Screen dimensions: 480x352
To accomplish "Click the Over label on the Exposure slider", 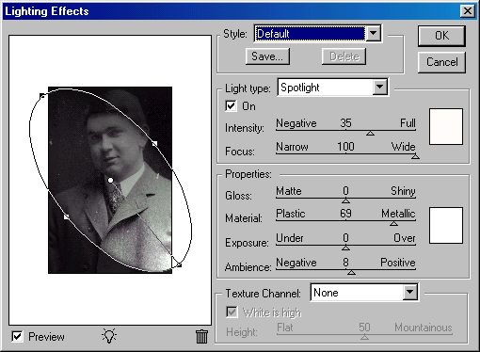I will [405, 238].
